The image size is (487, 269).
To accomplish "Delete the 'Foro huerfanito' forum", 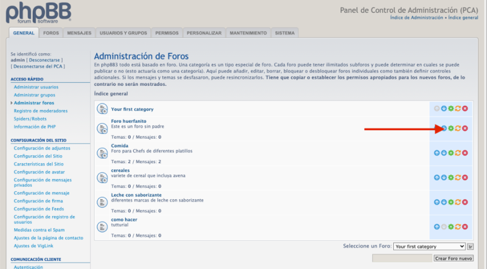I will click(465, 128).
